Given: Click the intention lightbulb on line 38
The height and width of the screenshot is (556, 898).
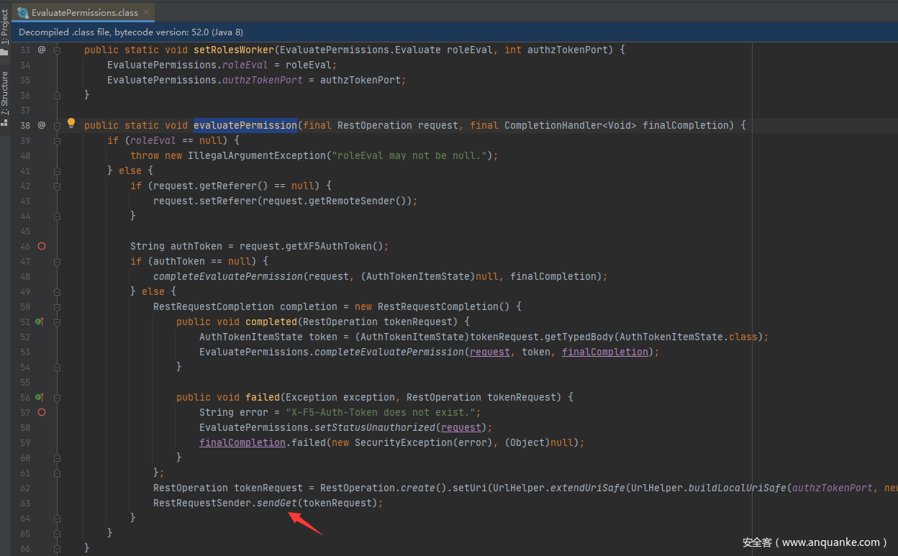Looking at the screenshot, I should point(71,124).
